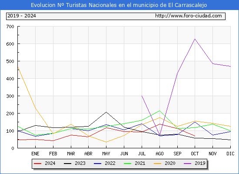This screenshot has height=174, width=239.
Task: Click the purple 2019 peak at OCT
Action: [195, 39]
